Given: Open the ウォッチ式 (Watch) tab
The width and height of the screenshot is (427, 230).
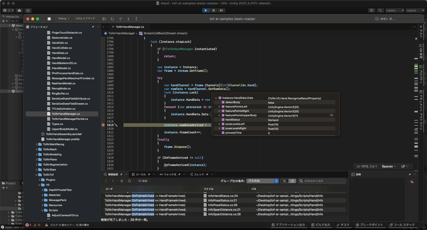Looking at the screenshot, I should pos(170,174).
